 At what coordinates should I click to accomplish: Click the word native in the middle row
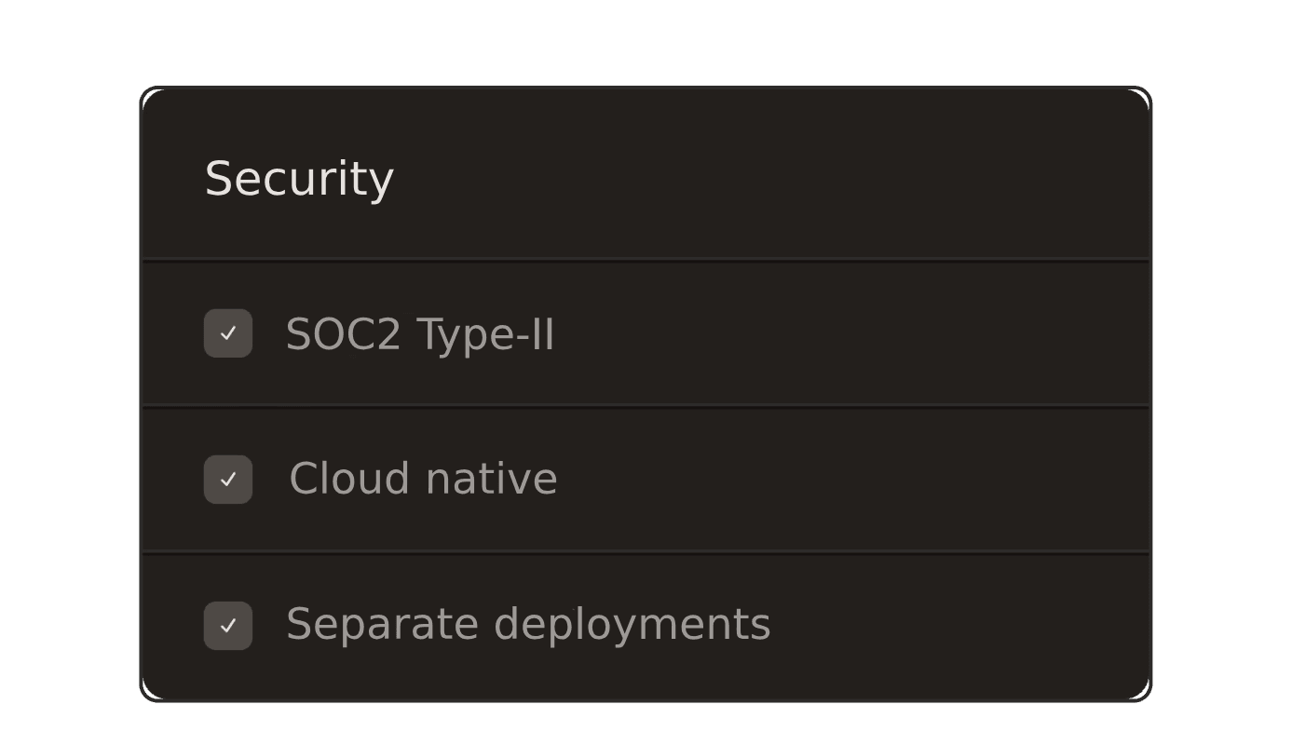pyautogui.click(x=491, y=480)
